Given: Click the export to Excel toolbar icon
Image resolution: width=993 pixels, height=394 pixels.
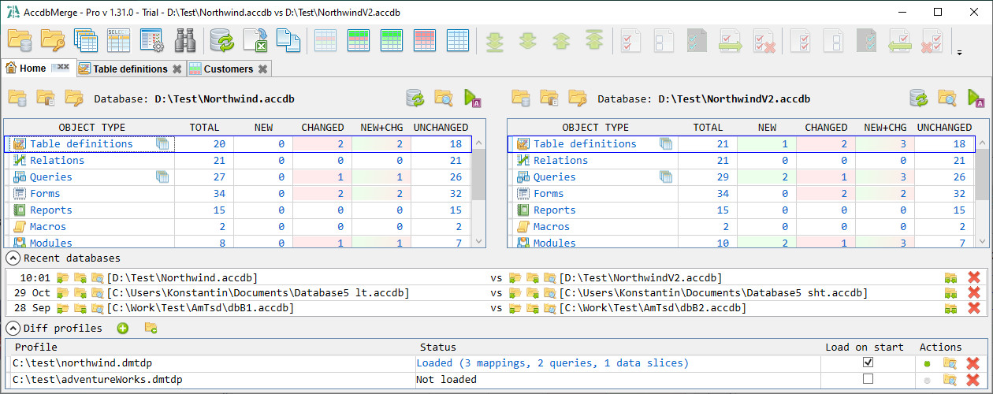Looking at the screenshot, I should tap(255, 40).
